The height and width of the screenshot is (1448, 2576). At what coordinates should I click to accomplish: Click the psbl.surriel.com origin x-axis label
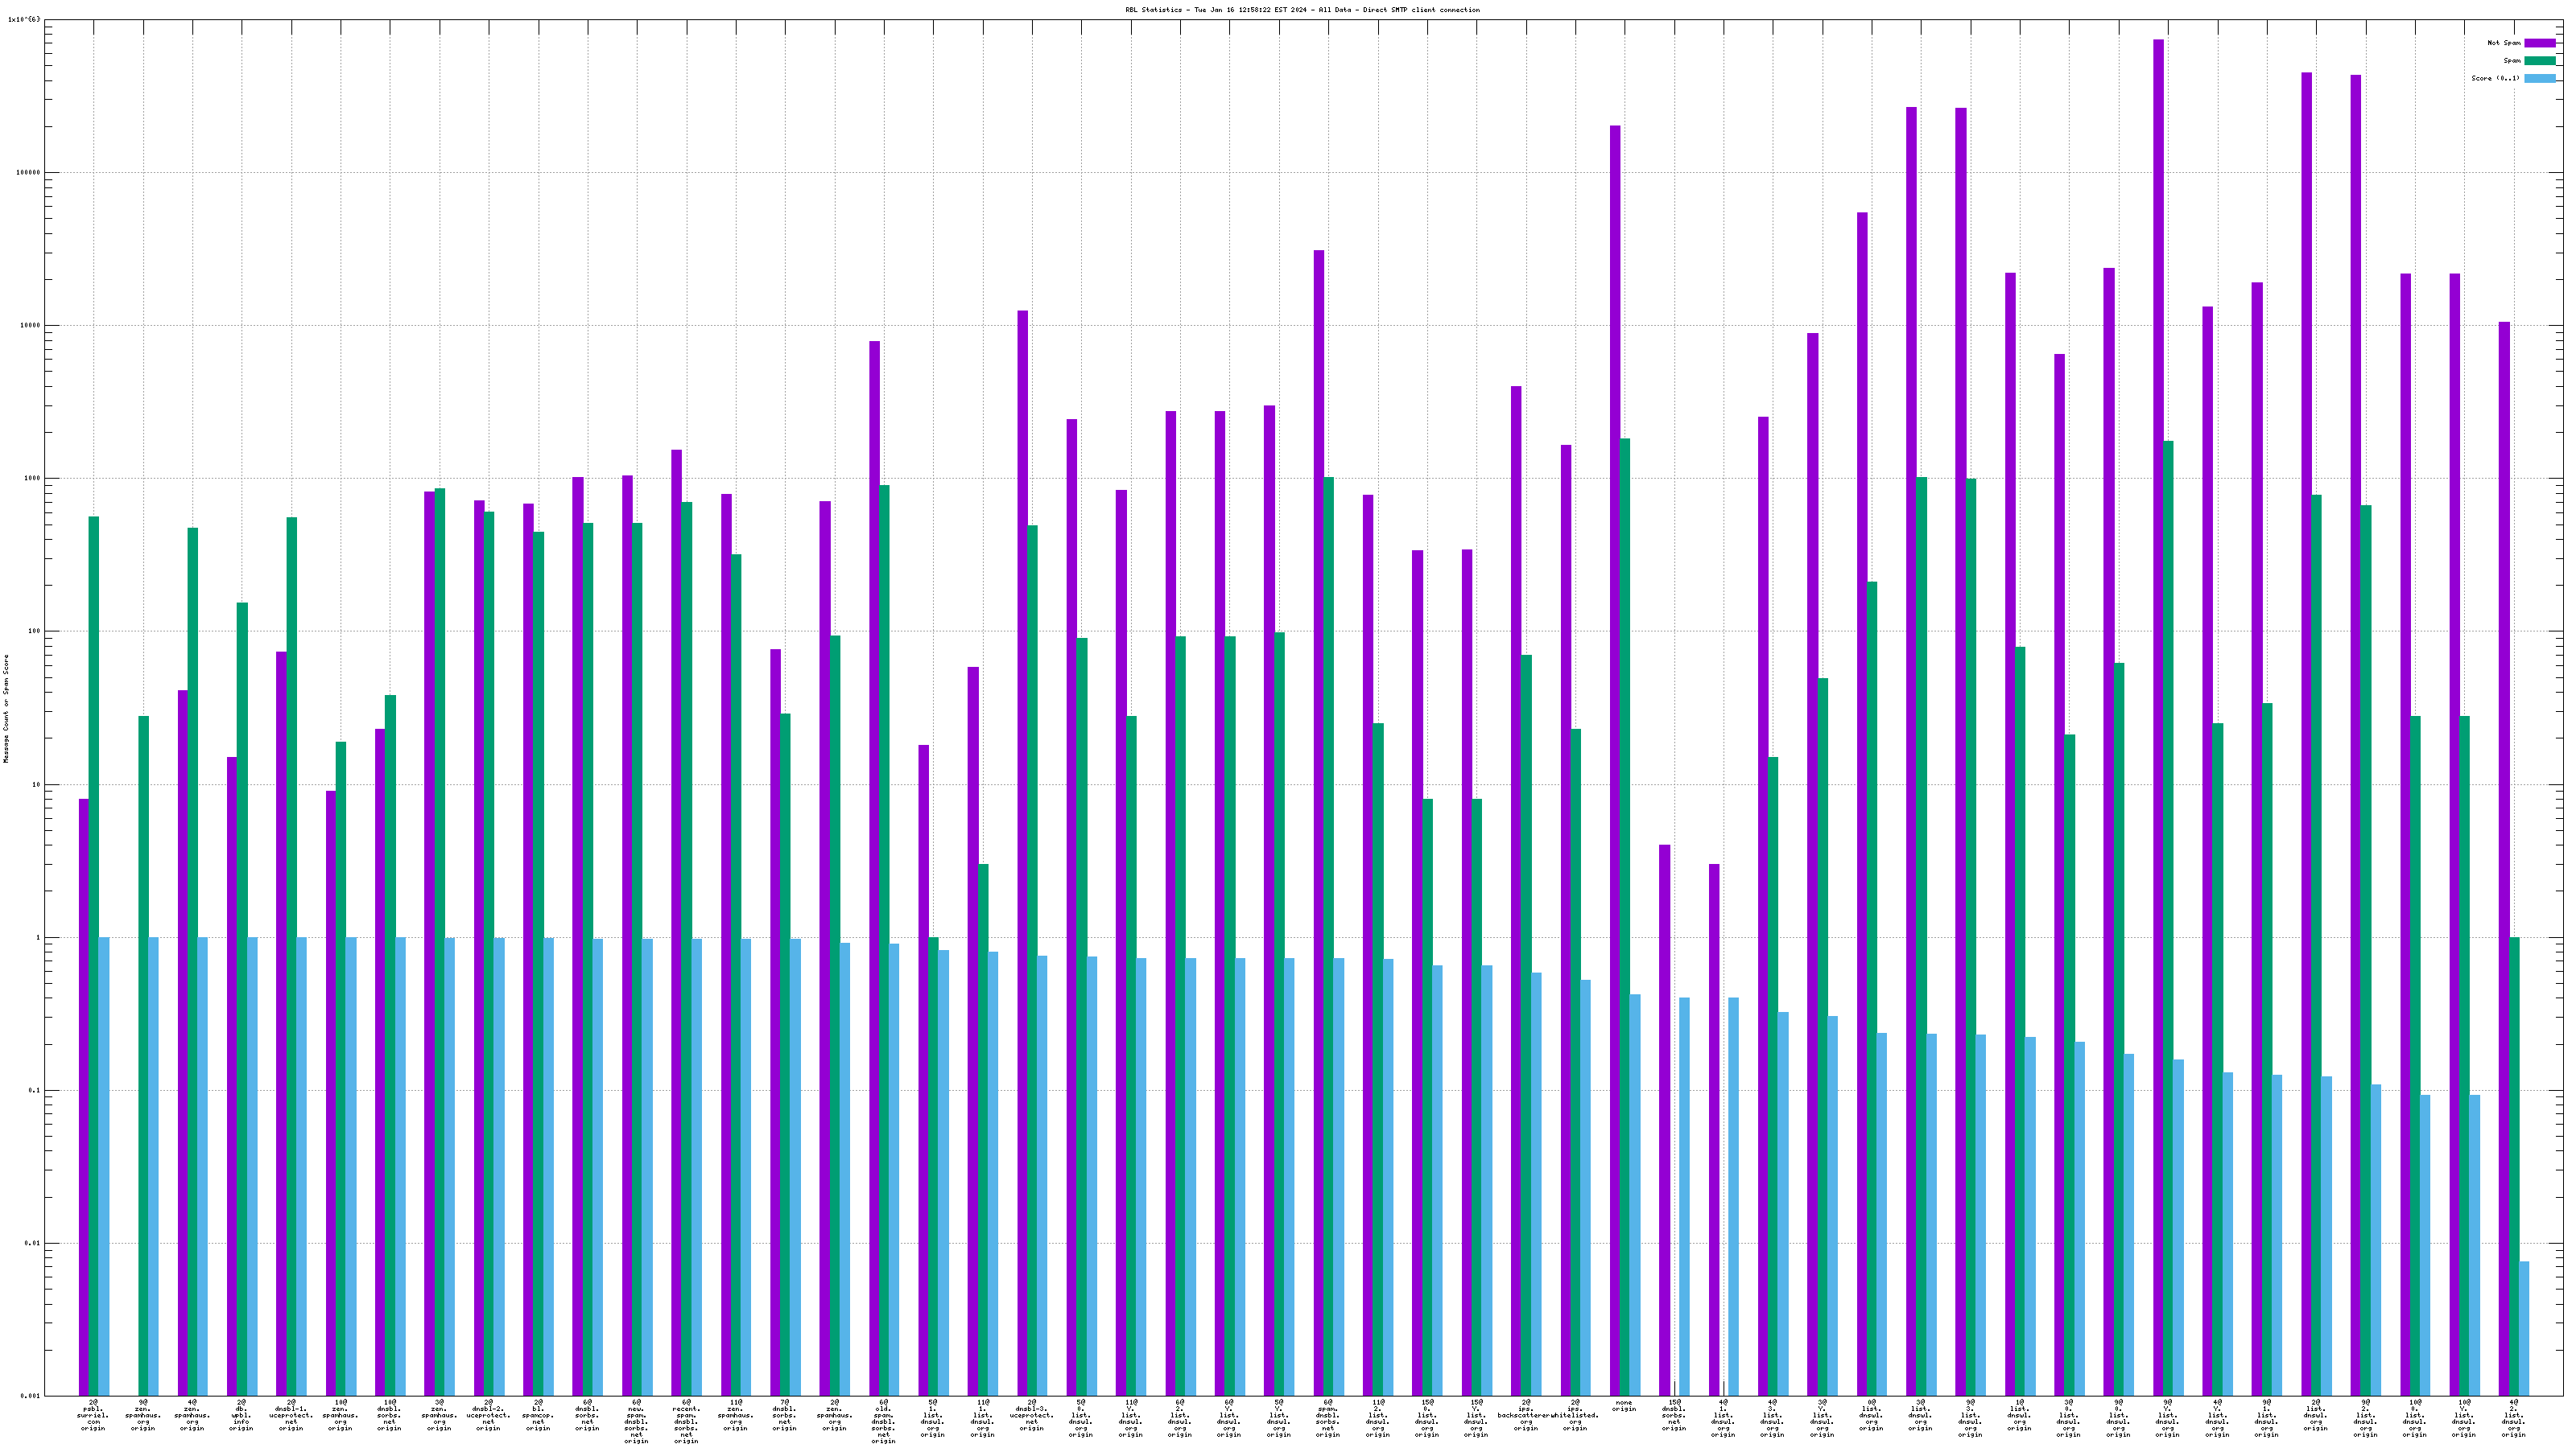tap(93, 1416)
